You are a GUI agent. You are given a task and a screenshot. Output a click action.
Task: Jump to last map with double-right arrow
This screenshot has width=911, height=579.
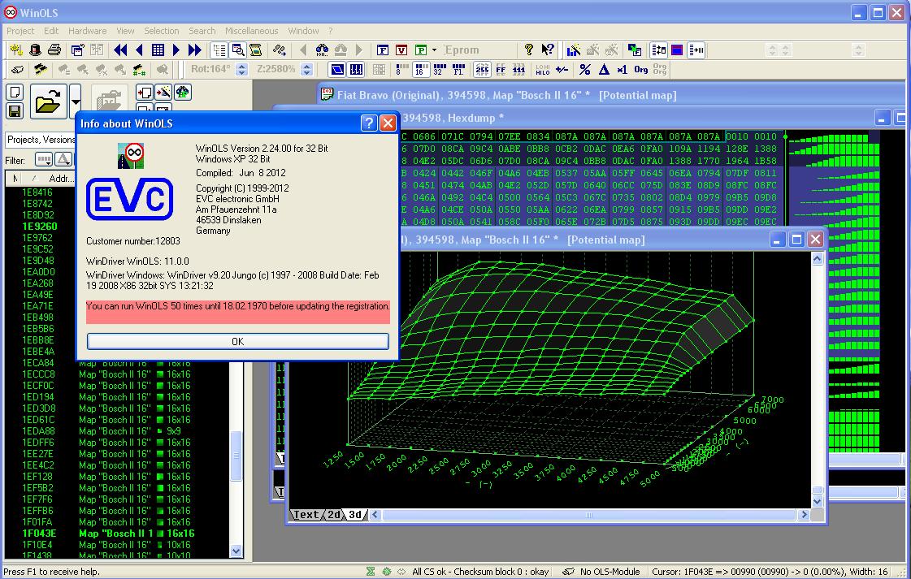coord(194,50)
